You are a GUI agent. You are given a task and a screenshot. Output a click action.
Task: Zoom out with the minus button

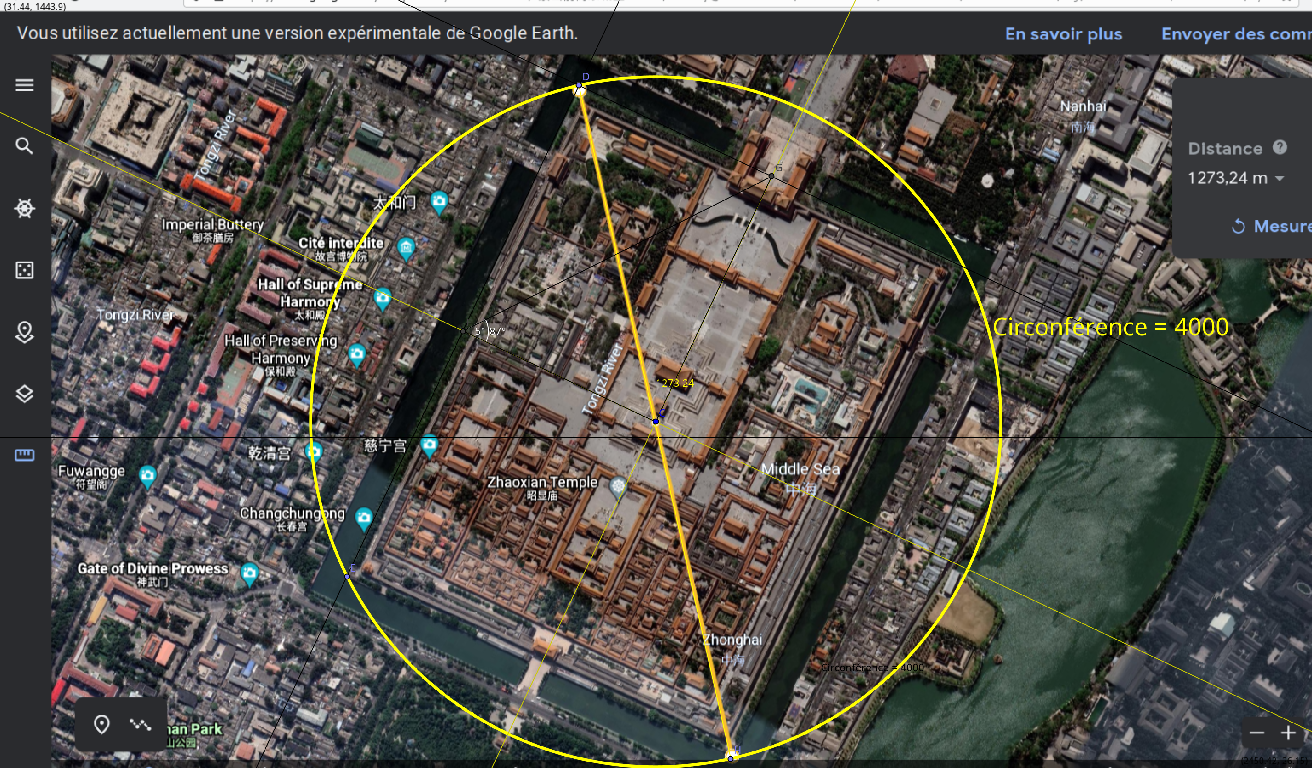click(x=1257, y=733)
